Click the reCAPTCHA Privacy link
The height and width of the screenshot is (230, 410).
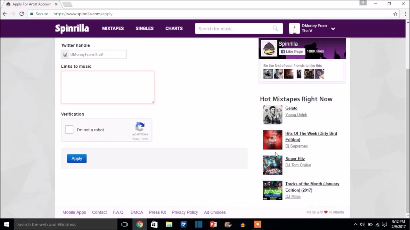(135, 139)
